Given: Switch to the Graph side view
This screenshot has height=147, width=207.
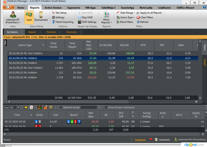Looking at the screenshot, I should [x=205, y=62].
